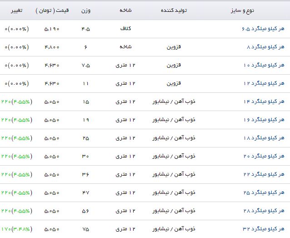290x238 pixels.
Task: Select change ۰(۰.۰۰%) in the میلگرد ۱۲ row
Action: [x=17, y=84]
